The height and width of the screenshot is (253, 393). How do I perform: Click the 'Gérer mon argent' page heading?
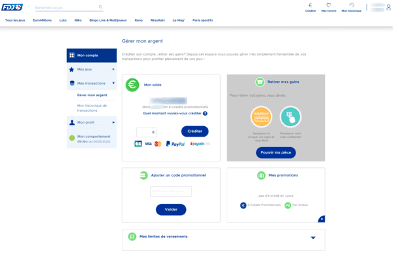click(142, 41)
